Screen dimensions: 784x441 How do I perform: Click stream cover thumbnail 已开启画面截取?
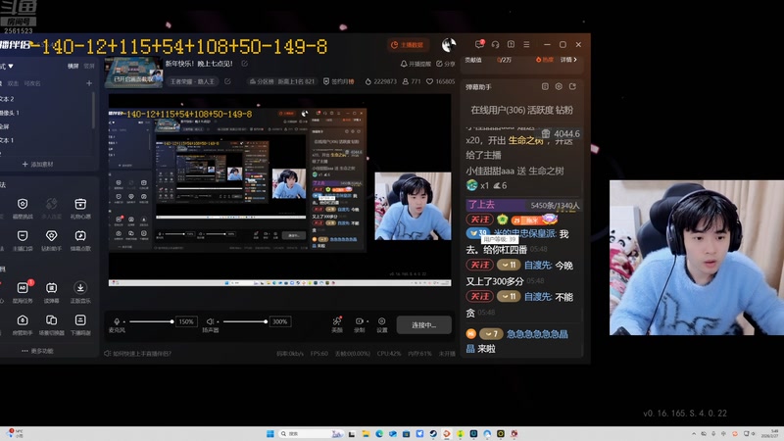coord(133,73)
